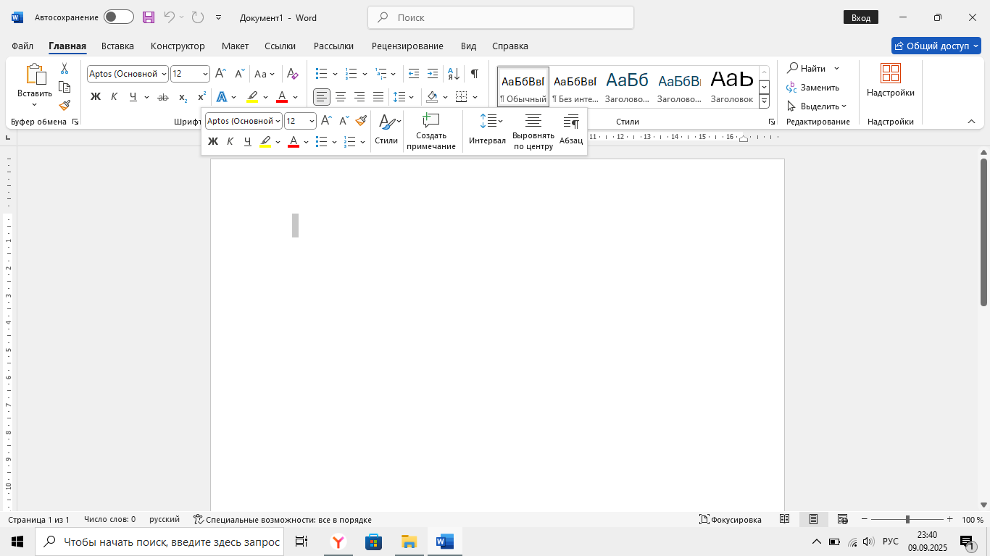Image resolution: width=990 pixels, height=556 pixels.
Task: Switch to Read Mode view icon
Action: click(784, 519)
